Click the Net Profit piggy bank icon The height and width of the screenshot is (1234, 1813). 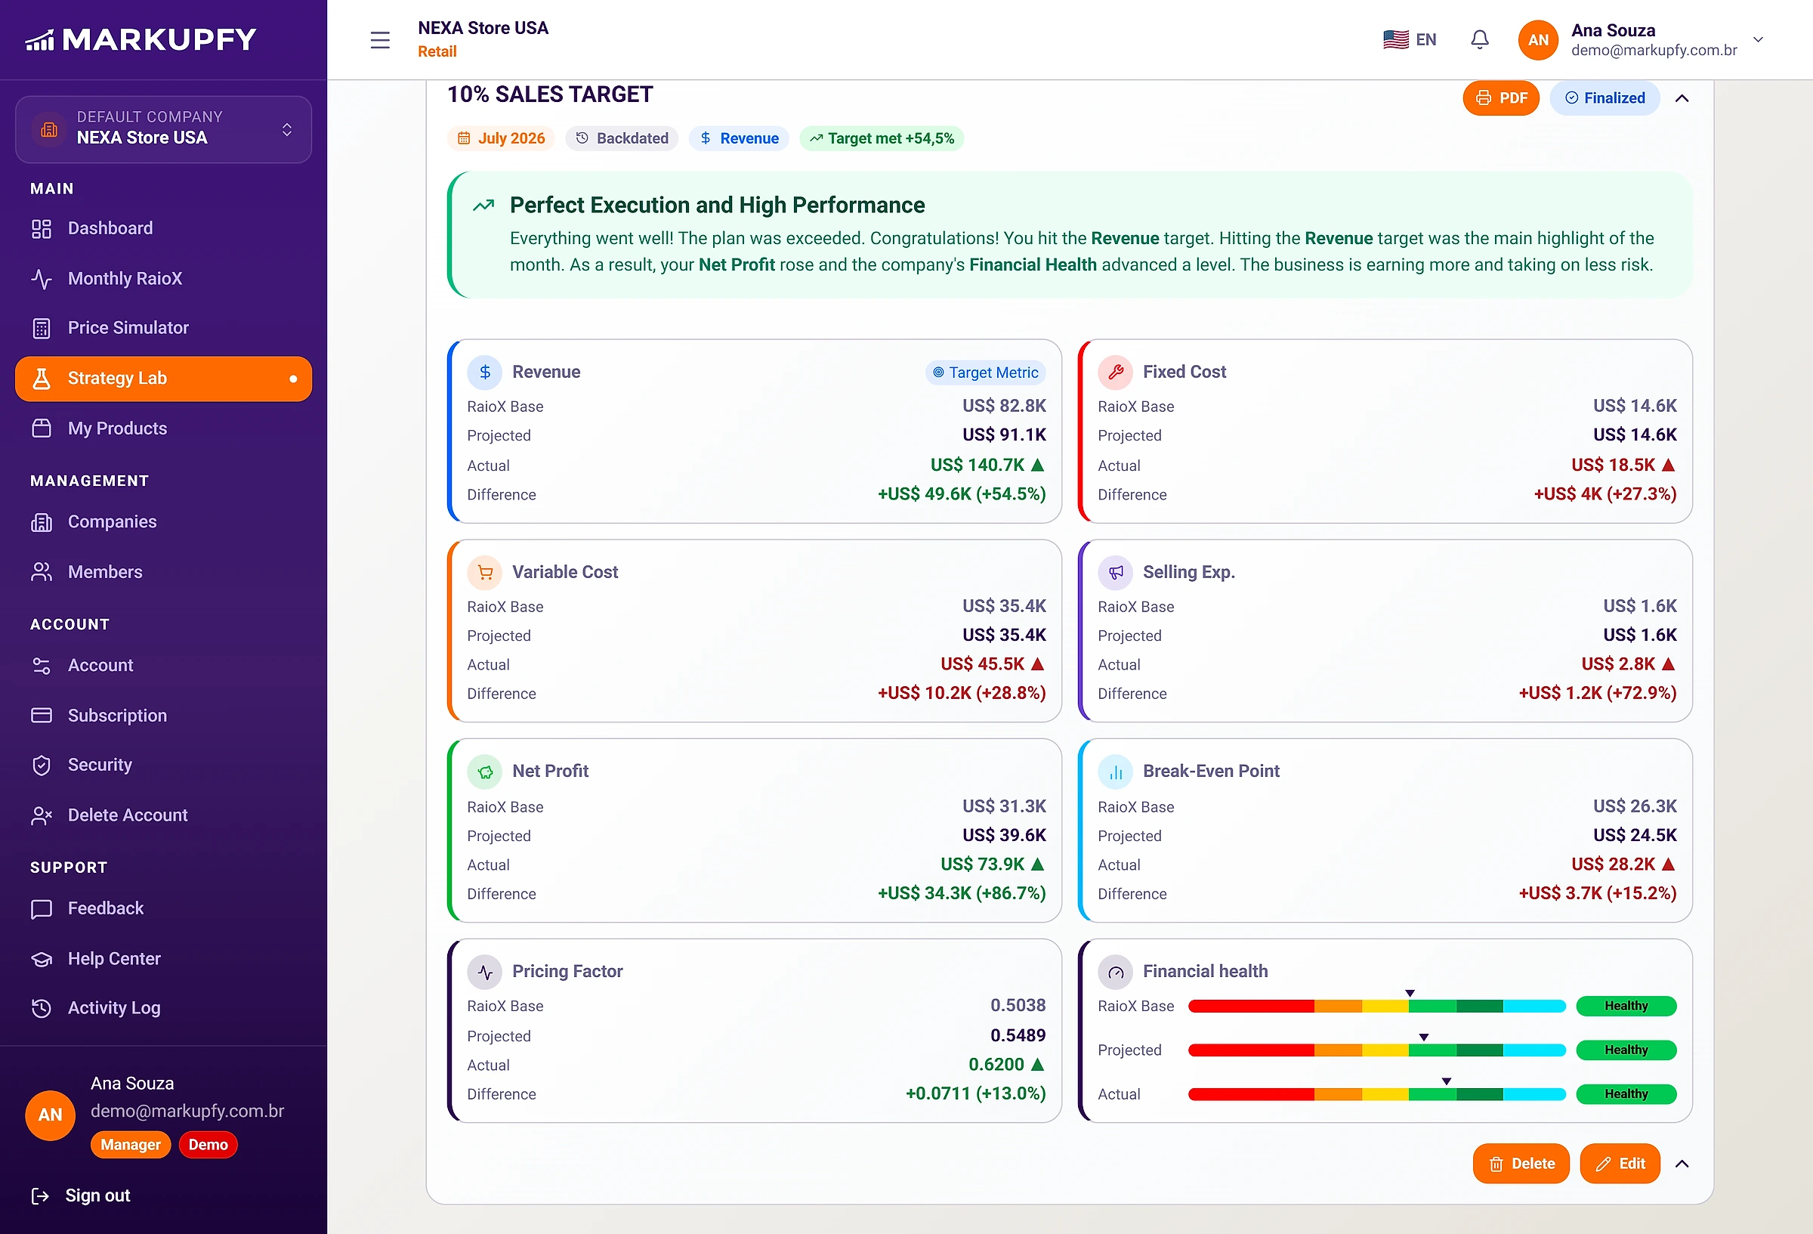(484, 772)
